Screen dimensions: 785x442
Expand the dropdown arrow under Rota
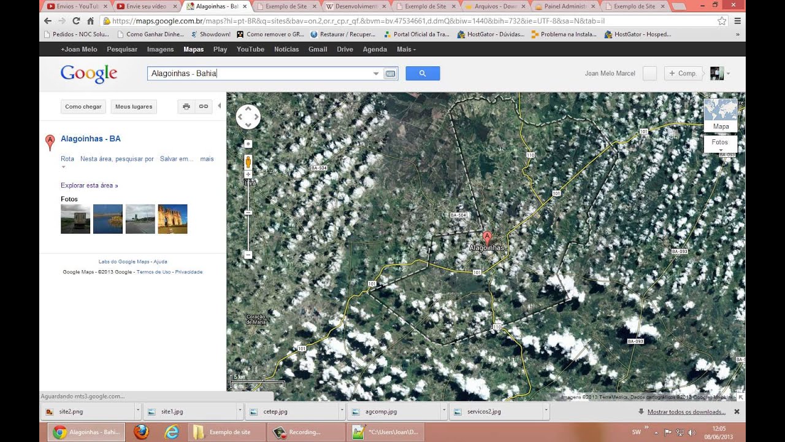point(63,167)
